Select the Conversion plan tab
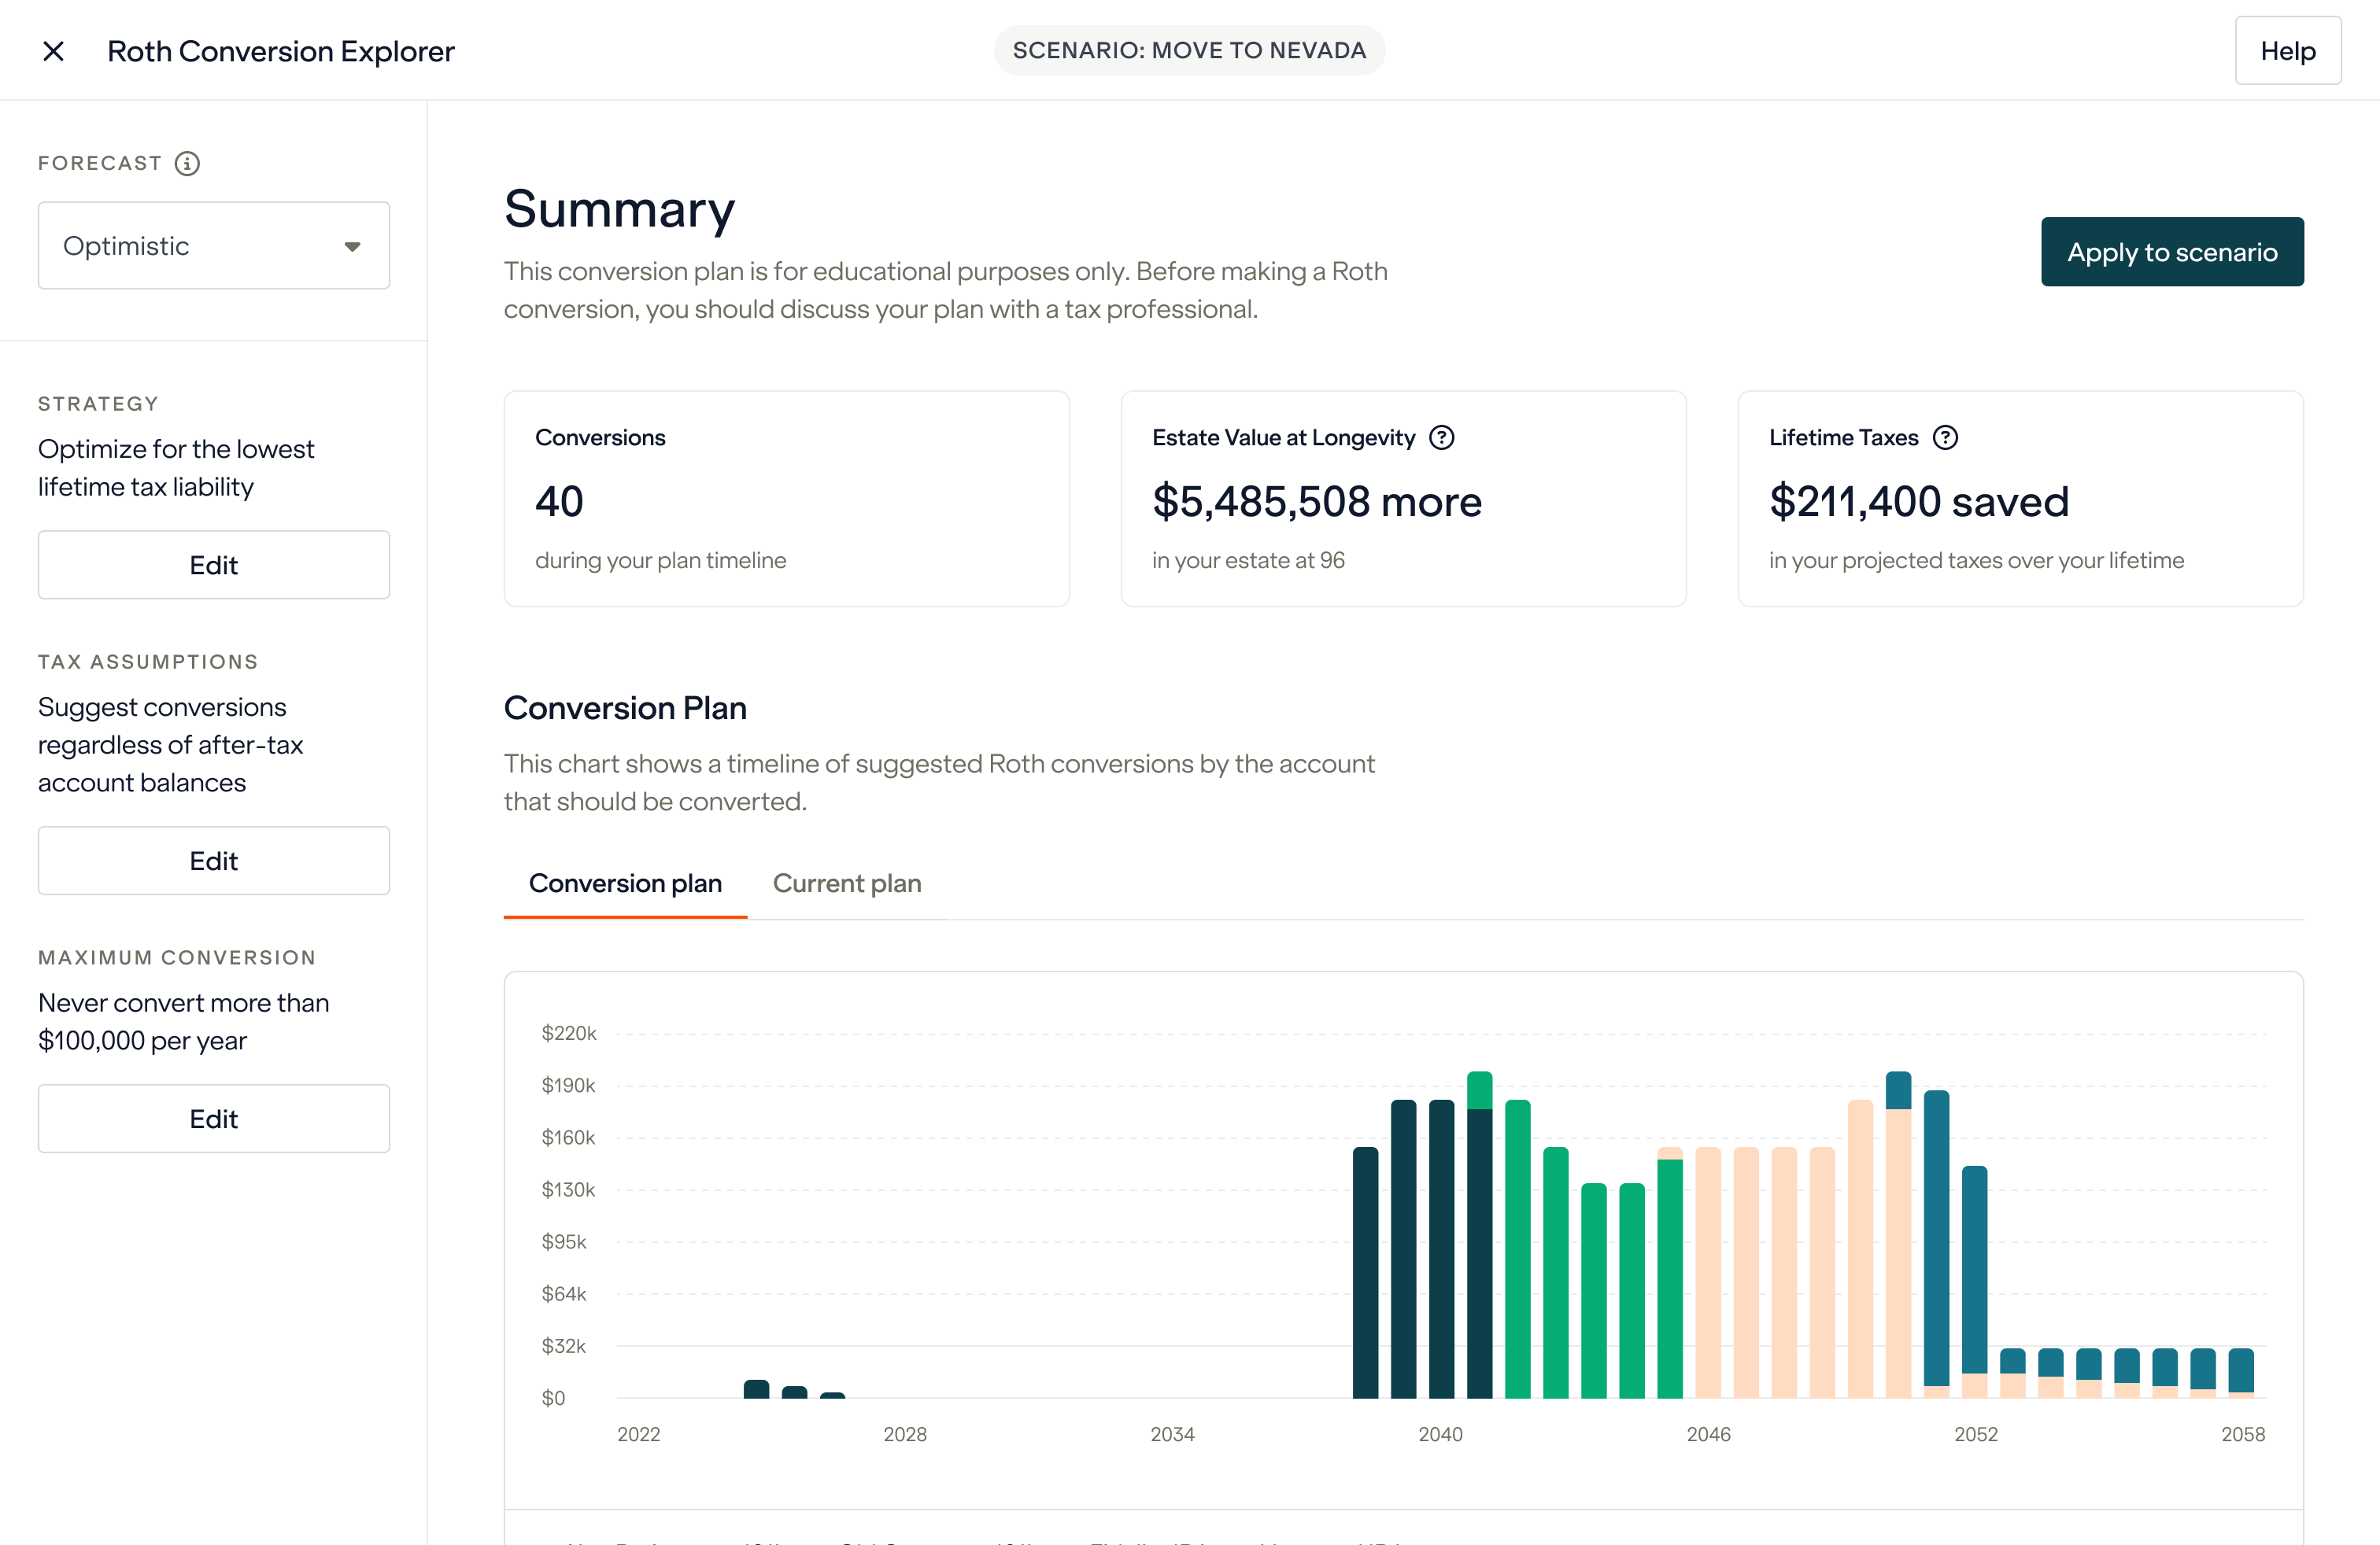Viewport: 2380px width, 1545px height. pos(624,883)
